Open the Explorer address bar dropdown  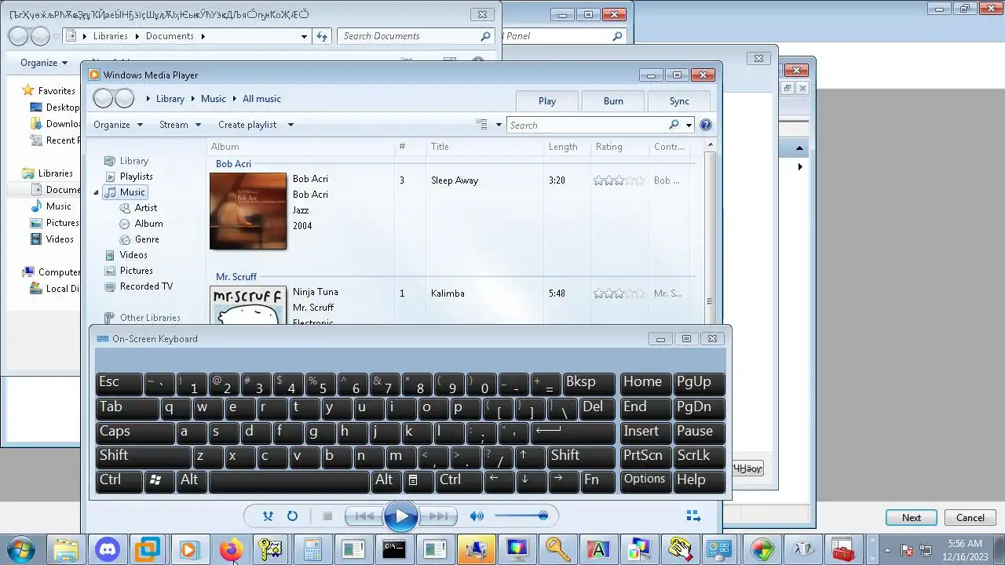[304, 36]
